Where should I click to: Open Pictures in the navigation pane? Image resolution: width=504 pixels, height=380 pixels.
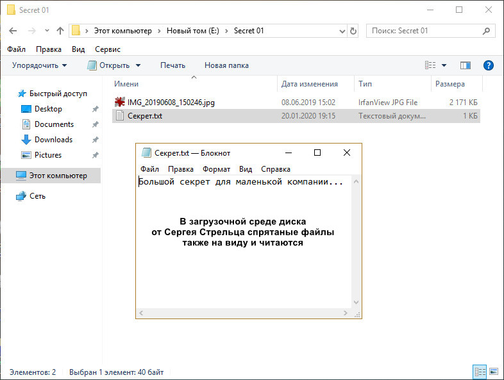click(48, 155)
